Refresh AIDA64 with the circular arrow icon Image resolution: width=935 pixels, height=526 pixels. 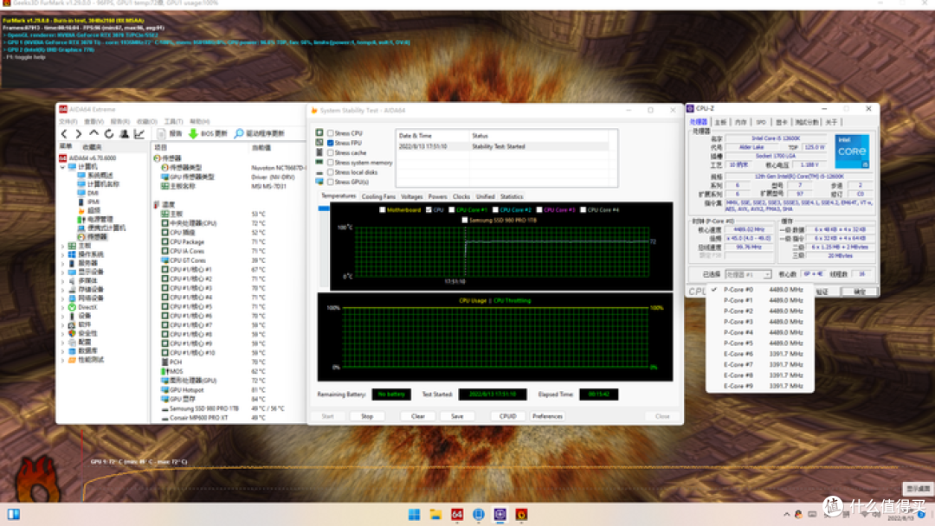point(108,134)
